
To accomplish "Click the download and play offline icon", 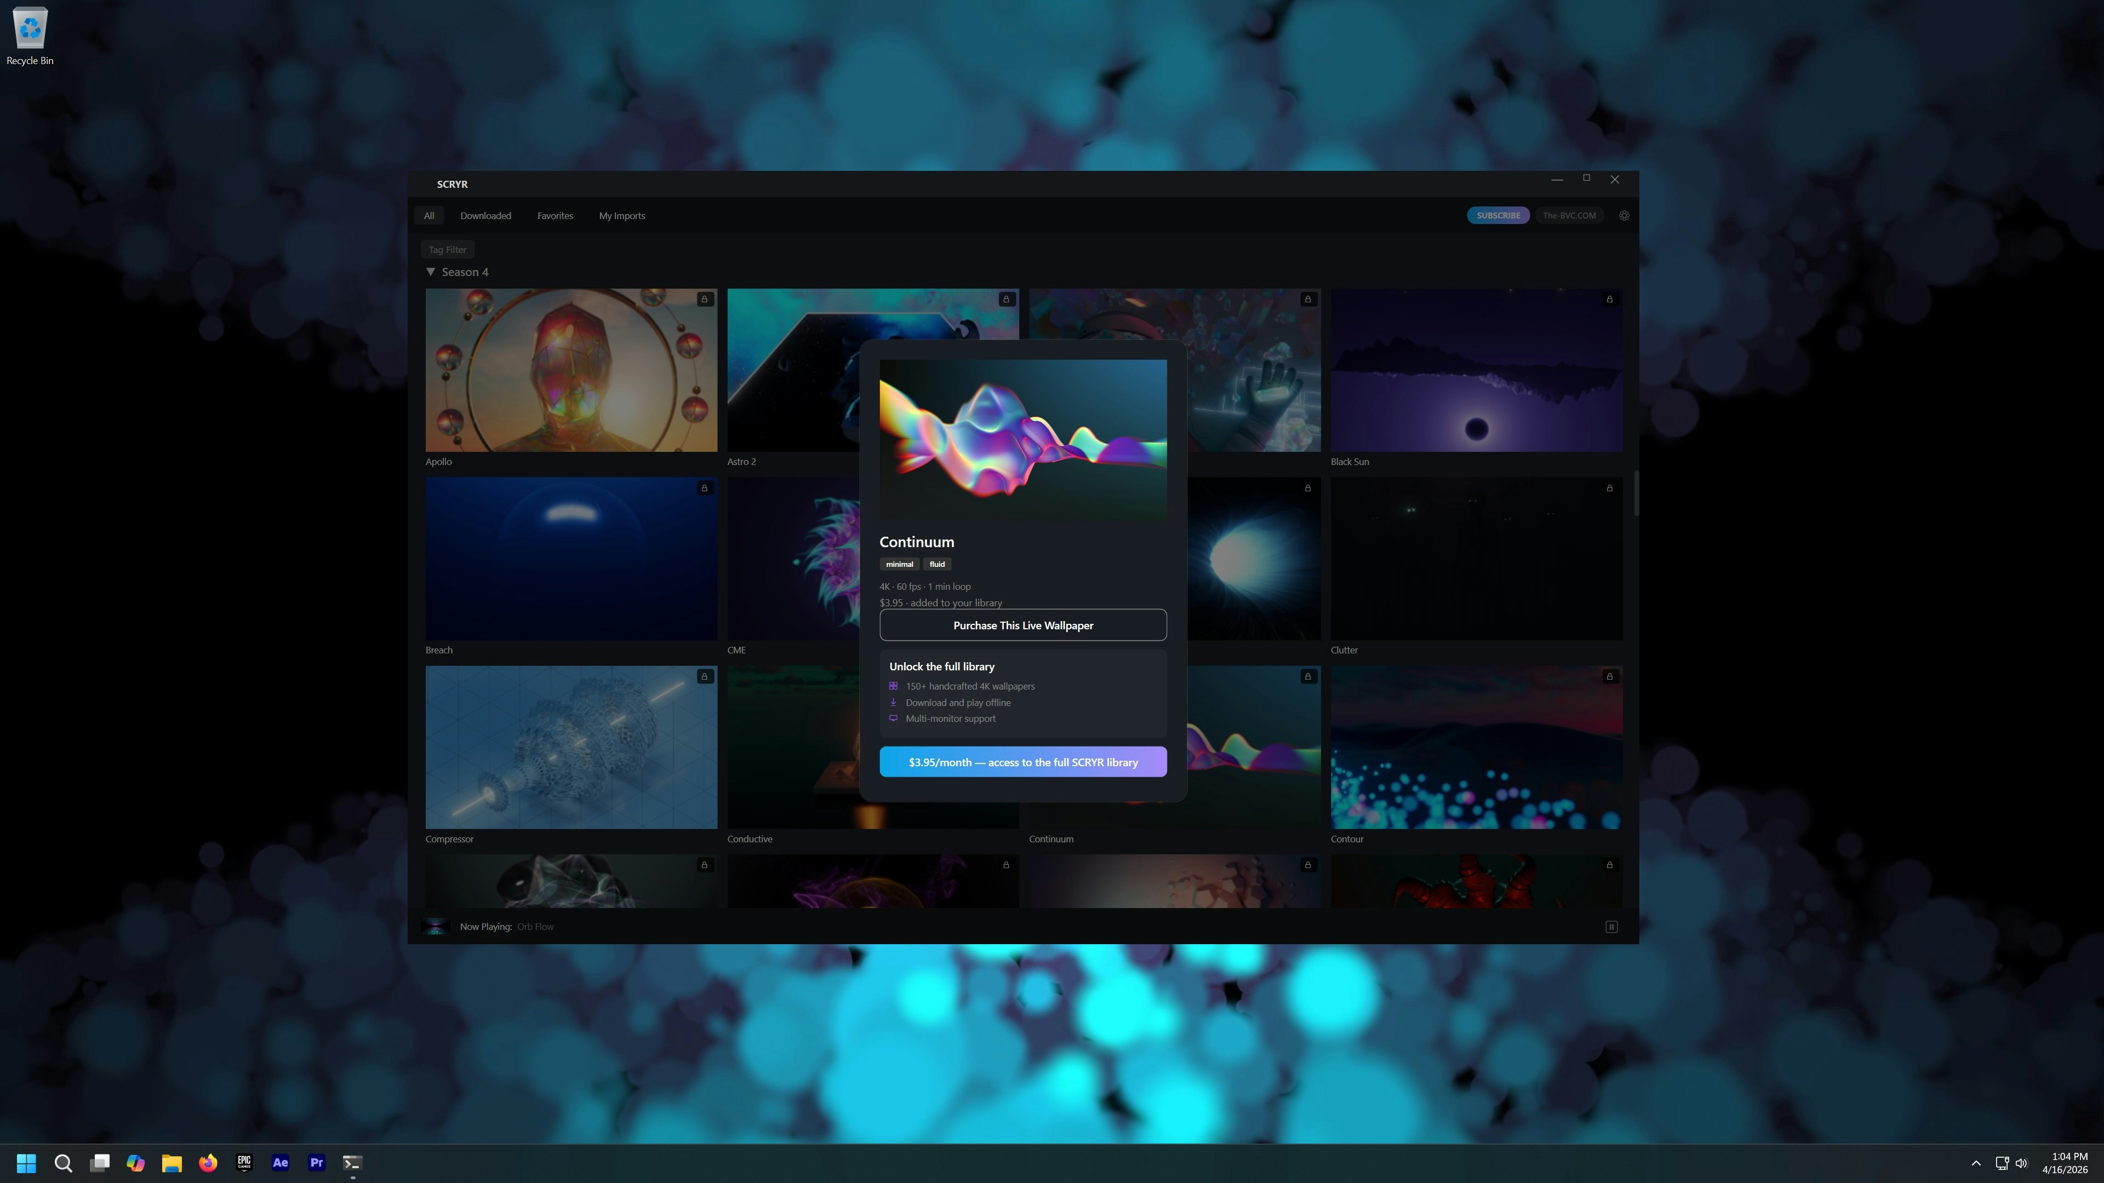I will pos(894,702).
